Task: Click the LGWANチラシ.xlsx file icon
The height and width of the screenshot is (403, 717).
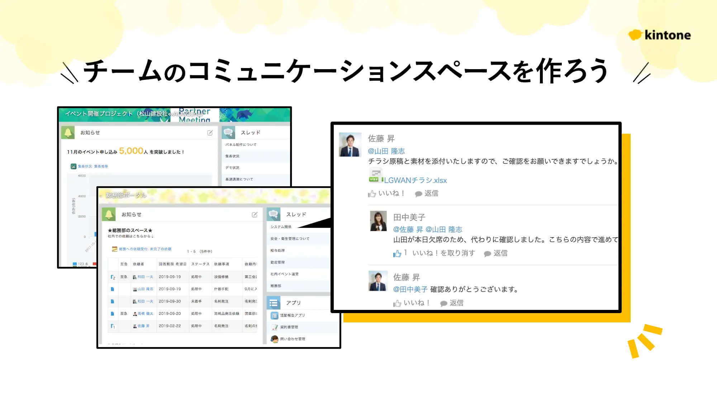Action: tap(375, 176)
